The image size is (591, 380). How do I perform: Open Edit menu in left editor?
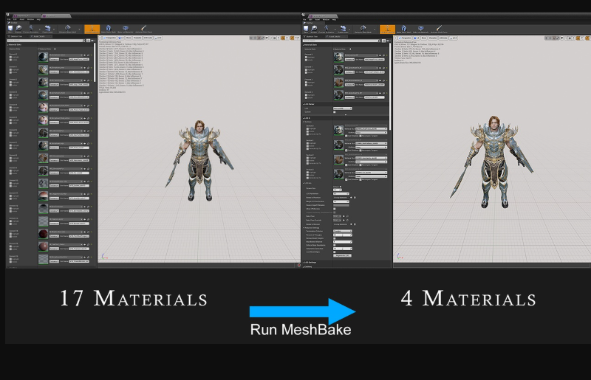15,19
